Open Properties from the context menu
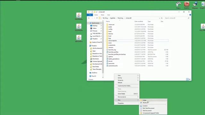 [x=127, y=103]
